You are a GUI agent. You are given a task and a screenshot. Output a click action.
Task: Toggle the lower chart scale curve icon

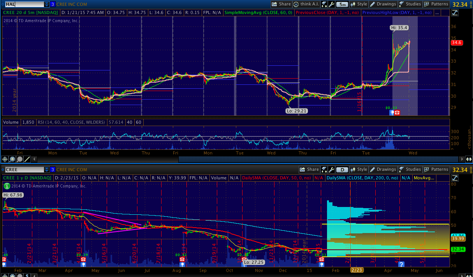coord(455,178)
